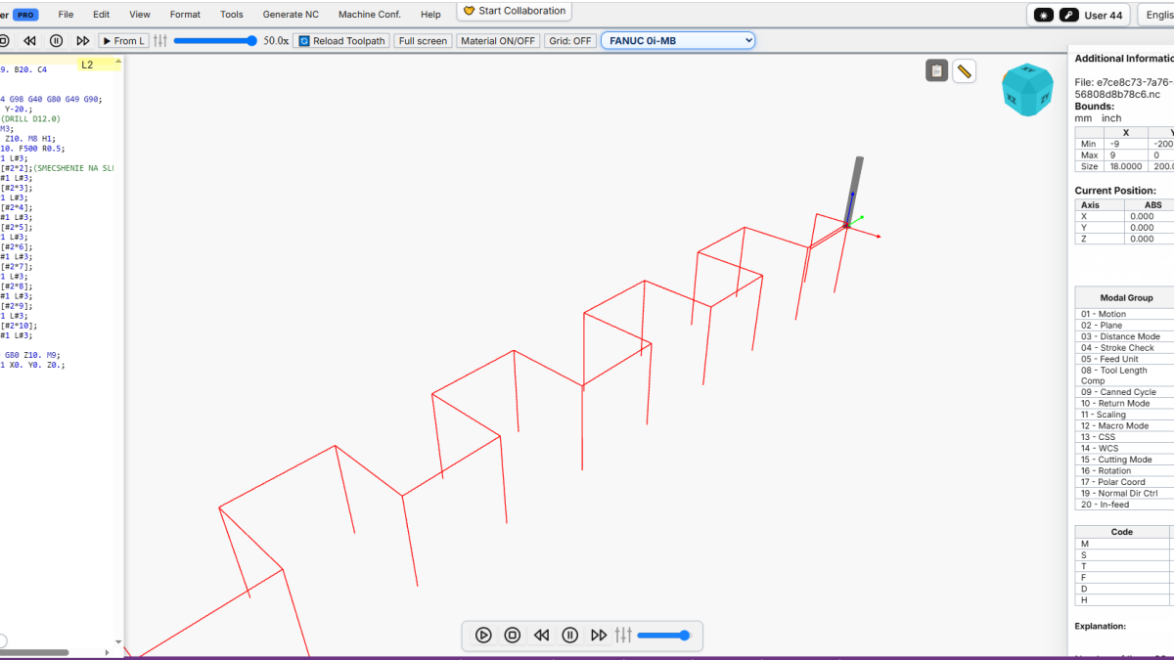Open the Help menu

(x=430, y=15)
